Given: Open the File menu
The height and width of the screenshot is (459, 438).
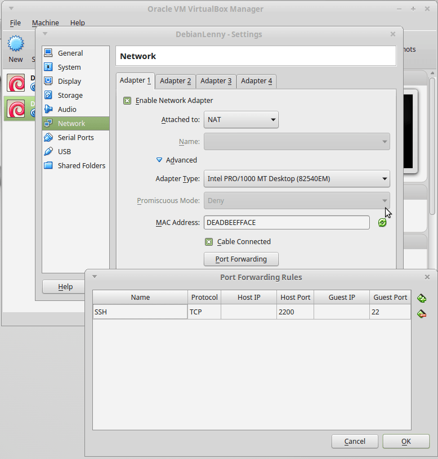Looking at the screenshot, I should click(15, 23).
